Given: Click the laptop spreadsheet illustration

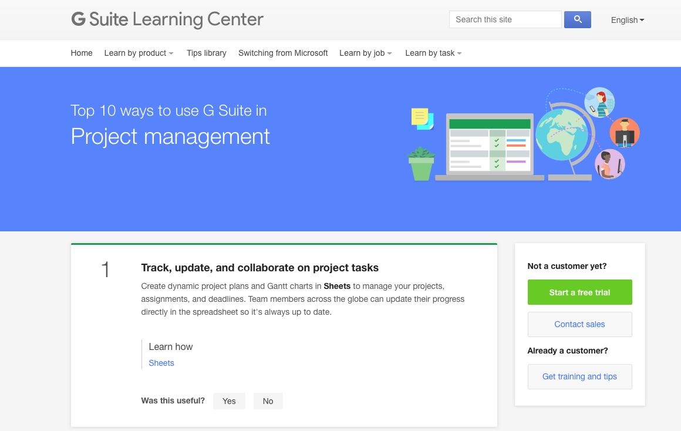Looking at the screenshot, I should pos(490,147).
